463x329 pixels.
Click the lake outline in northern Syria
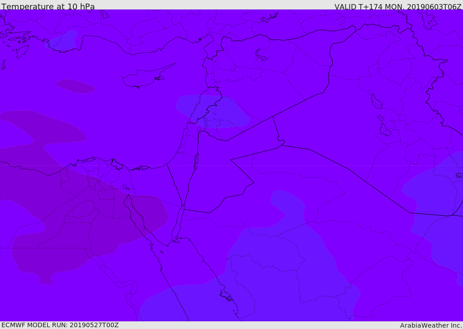261,55
